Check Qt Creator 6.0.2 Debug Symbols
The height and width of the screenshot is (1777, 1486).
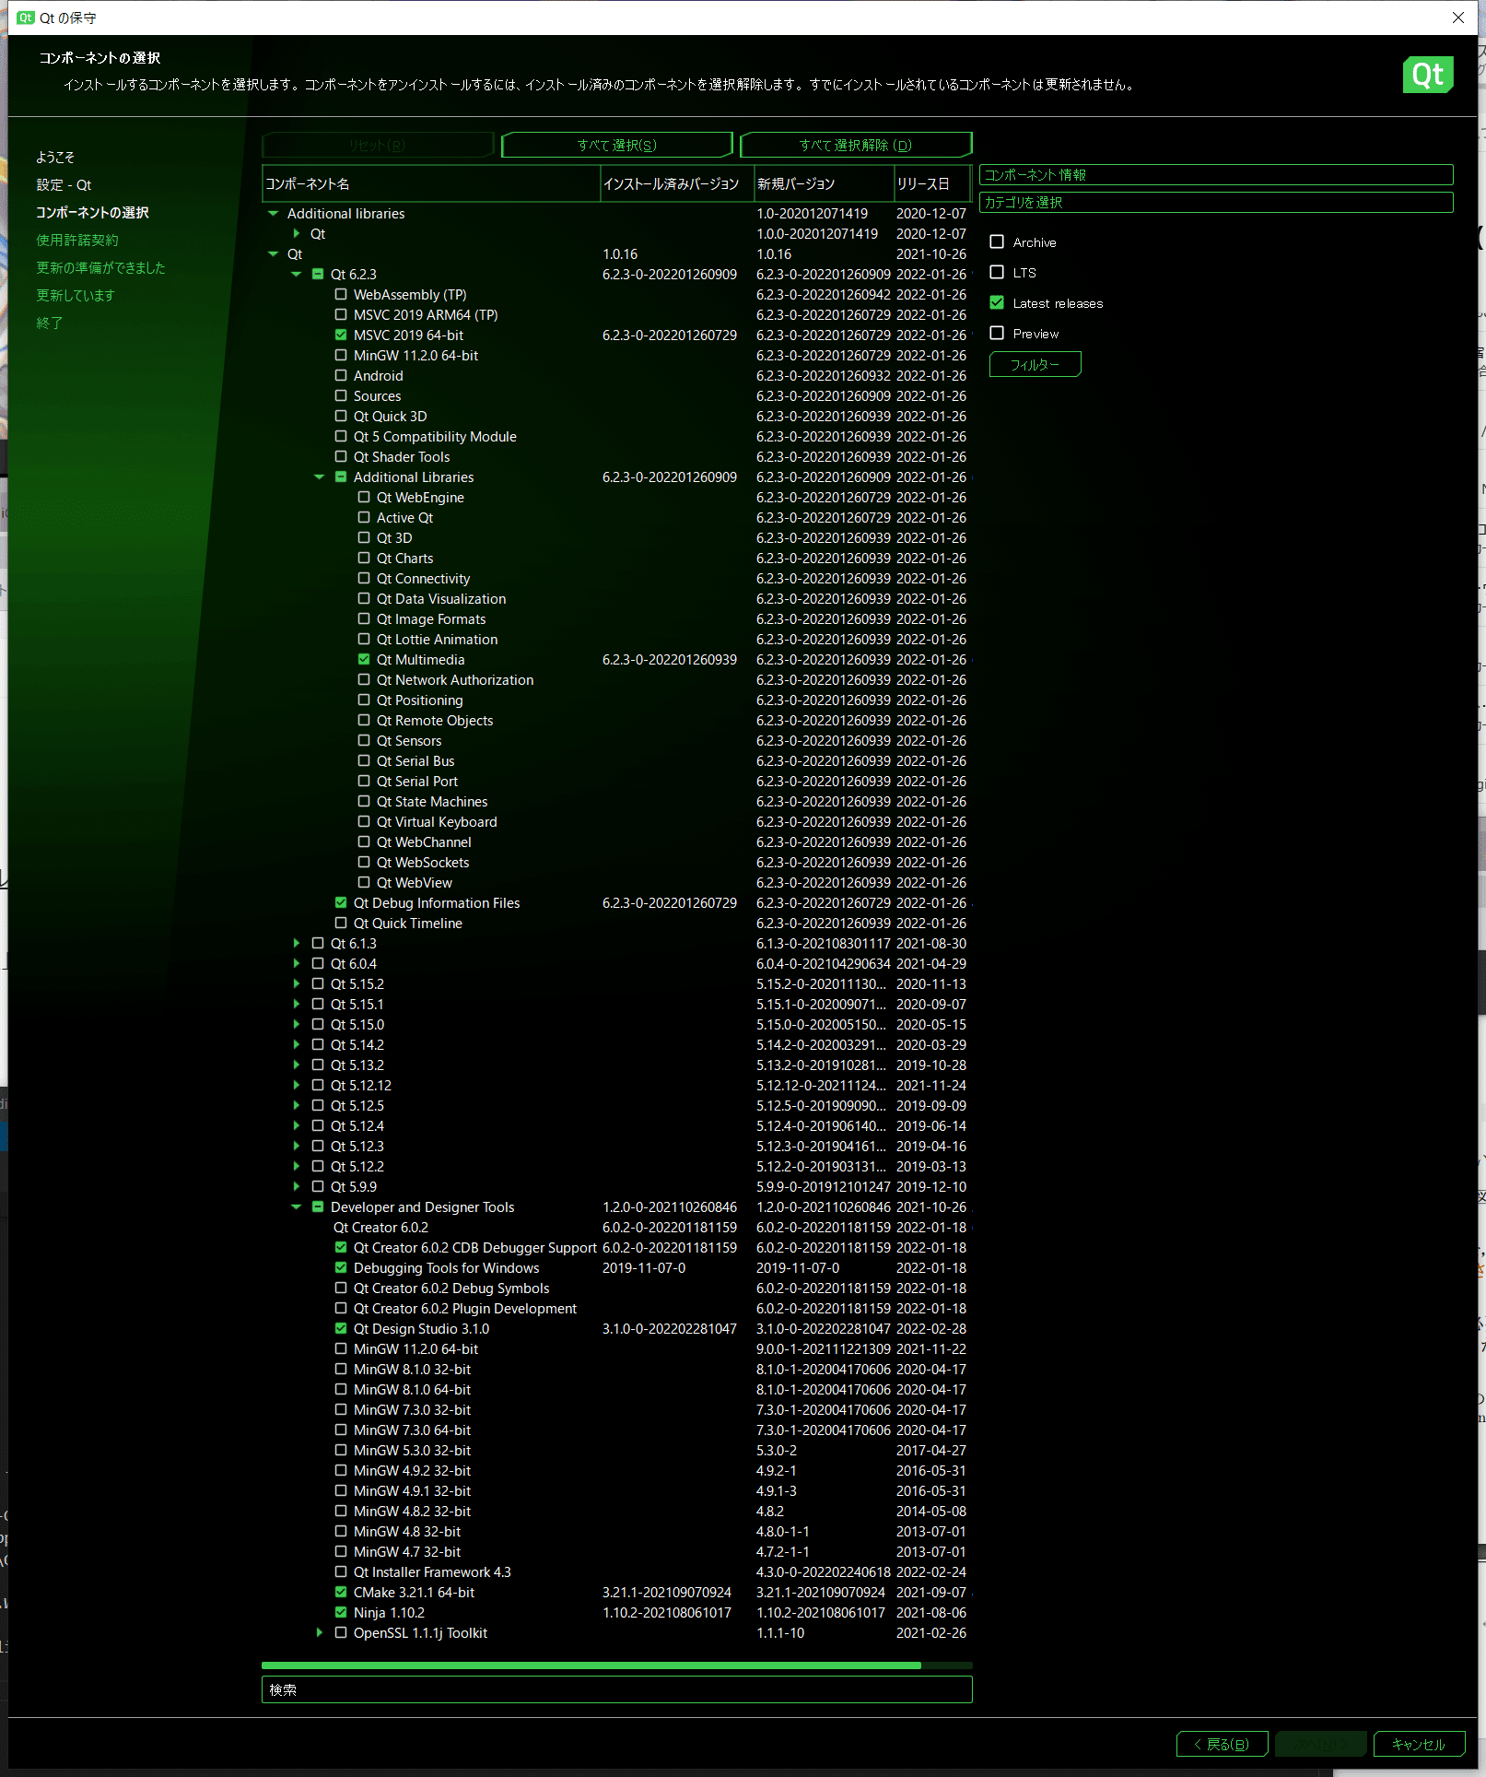[x=341, y=1288]
